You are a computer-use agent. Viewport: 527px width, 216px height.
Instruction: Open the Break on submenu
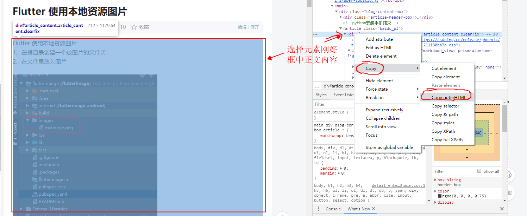388,98
